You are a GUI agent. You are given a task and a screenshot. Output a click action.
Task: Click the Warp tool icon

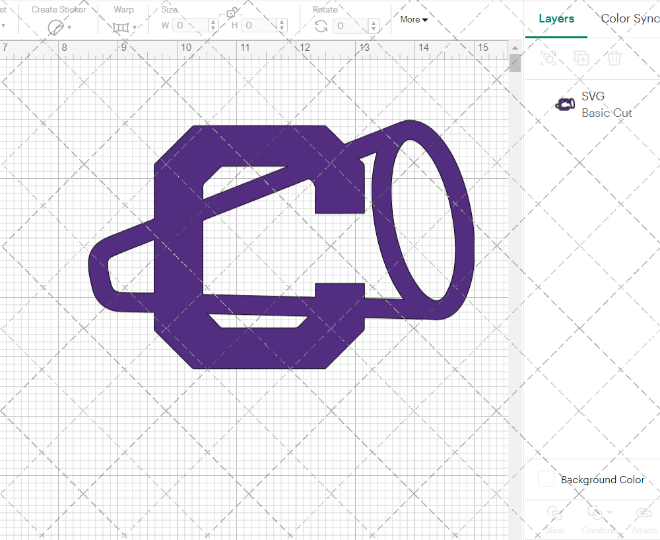120,28
